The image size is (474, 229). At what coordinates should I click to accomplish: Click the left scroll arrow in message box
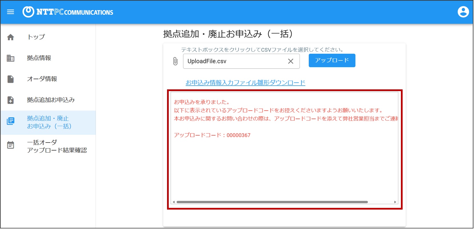tap(174, 202)
